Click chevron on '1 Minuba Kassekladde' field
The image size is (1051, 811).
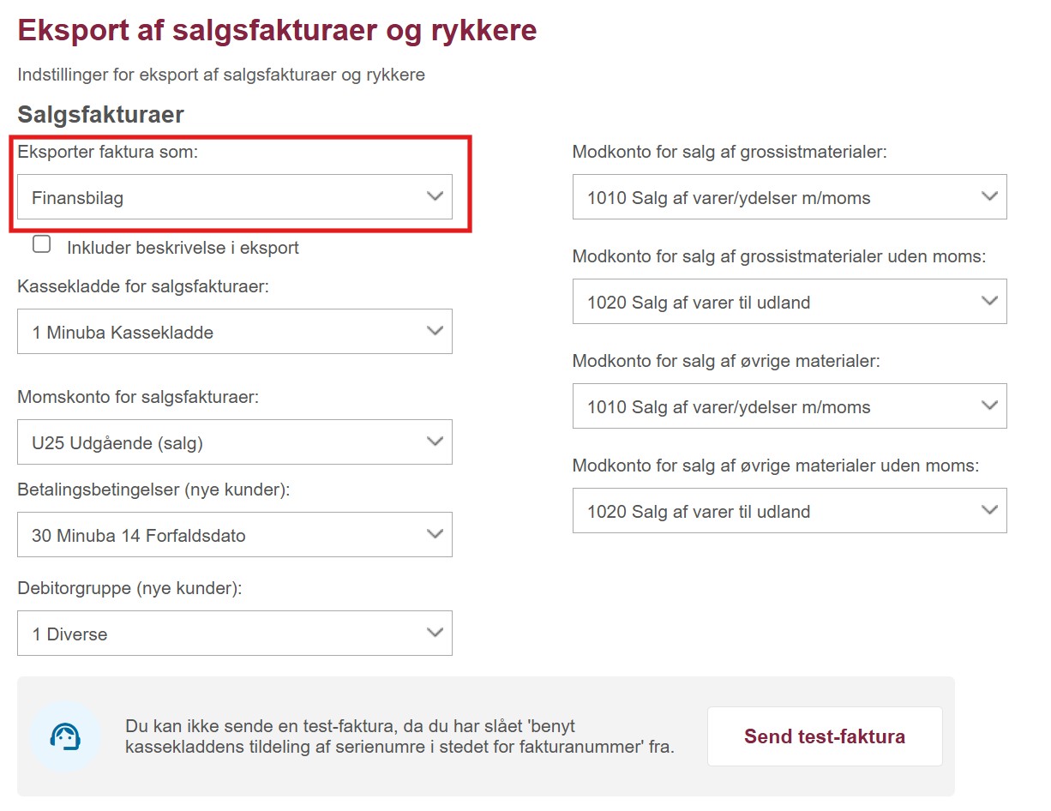(x=435, y=331)
